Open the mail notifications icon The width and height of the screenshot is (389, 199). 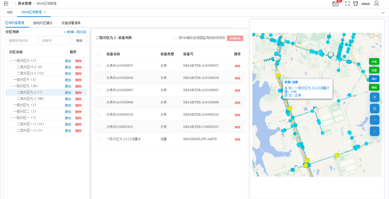coord(335,4)
